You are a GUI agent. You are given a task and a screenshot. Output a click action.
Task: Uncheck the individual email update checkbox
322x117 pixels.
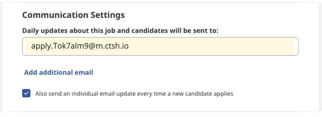[26, 93]
